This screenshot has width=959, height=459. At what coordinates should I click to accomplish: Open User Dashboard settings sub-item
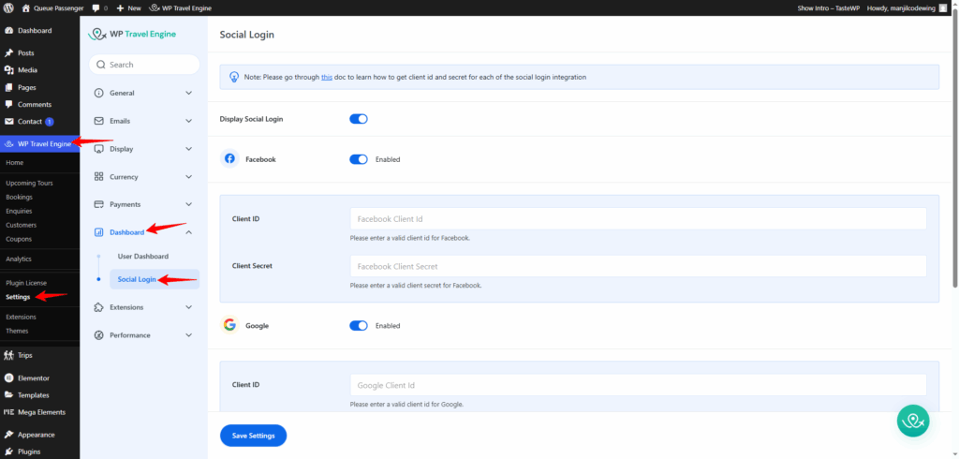tap(142, 257)
